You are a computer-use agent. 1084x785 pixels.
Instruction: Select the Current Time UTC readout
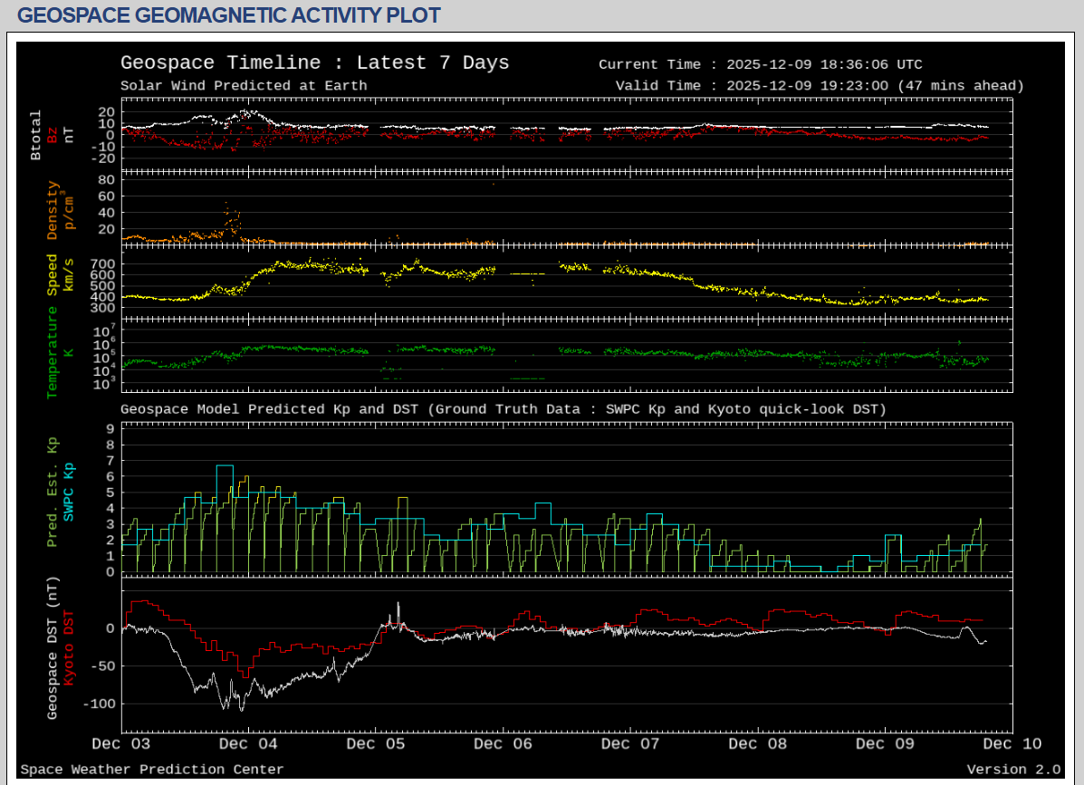760,64
